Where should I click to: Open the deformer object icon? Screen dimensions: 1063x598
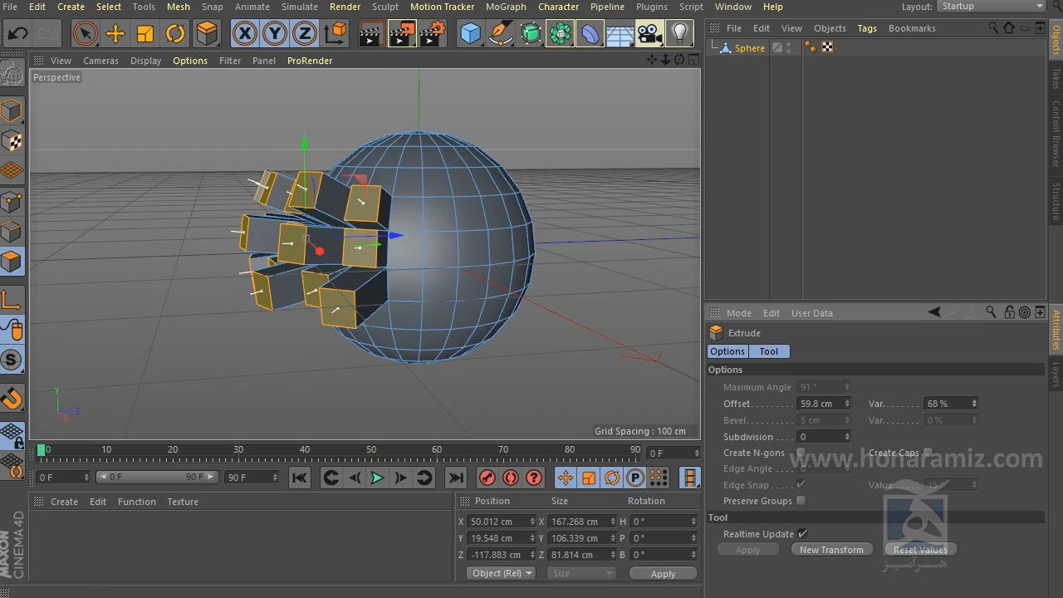click(x=590, y=34)
